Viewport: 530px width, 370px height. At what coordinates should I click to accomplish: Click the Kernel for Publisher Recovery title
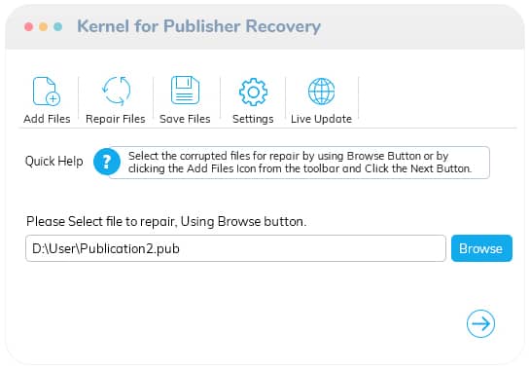(x=198, y=26)
